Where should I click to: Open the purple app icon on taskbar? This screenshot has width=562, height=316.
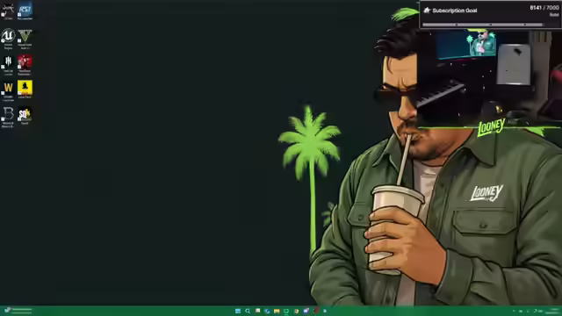coord(306,311)
